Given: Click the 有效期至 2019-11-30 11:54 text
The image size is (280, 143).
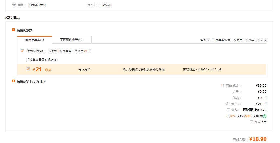Looking at the screenshot, I should [202, 69].
